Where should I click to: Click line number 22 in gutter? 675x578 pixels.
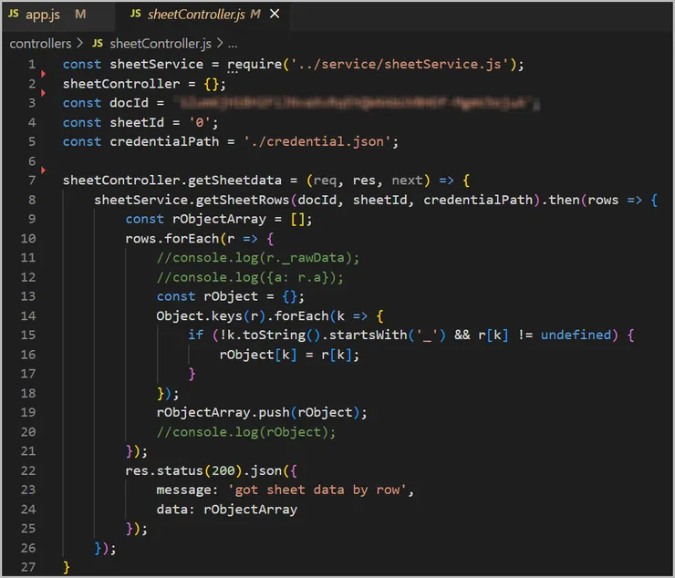click(x=28, y=470)
